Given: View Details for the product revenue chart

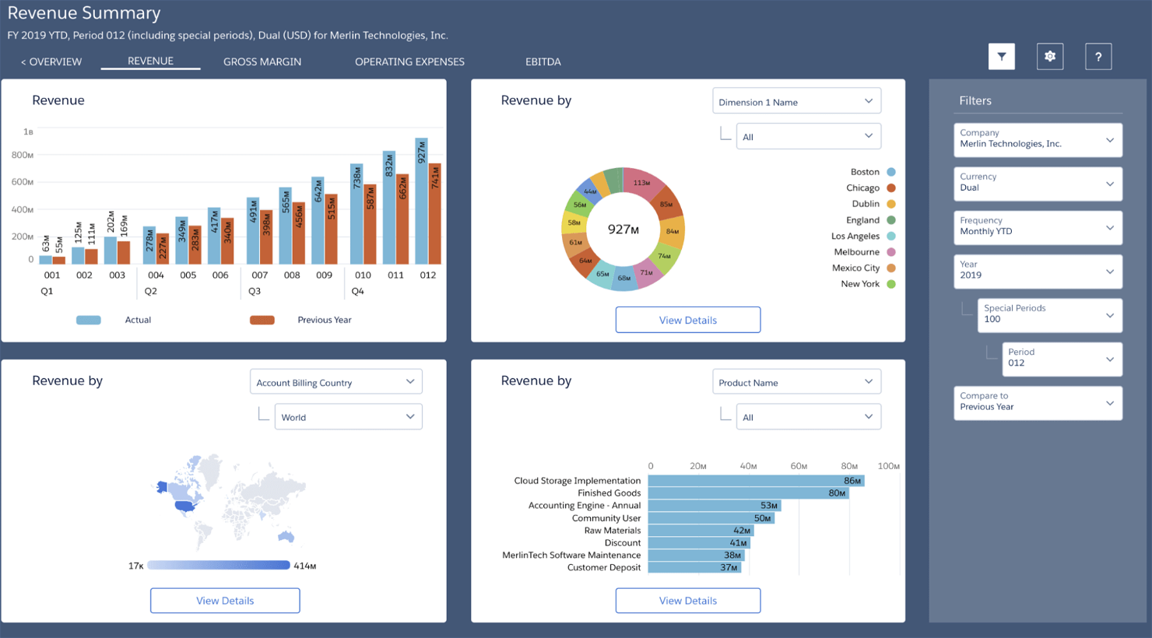Looking at the screenshot, I should pyautogui.click(x=687, y=600).
